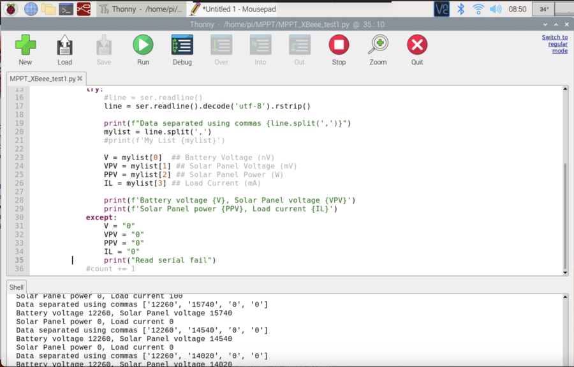
Task: Open Bluetooth settings in system tray
Action: pos(460,9)
